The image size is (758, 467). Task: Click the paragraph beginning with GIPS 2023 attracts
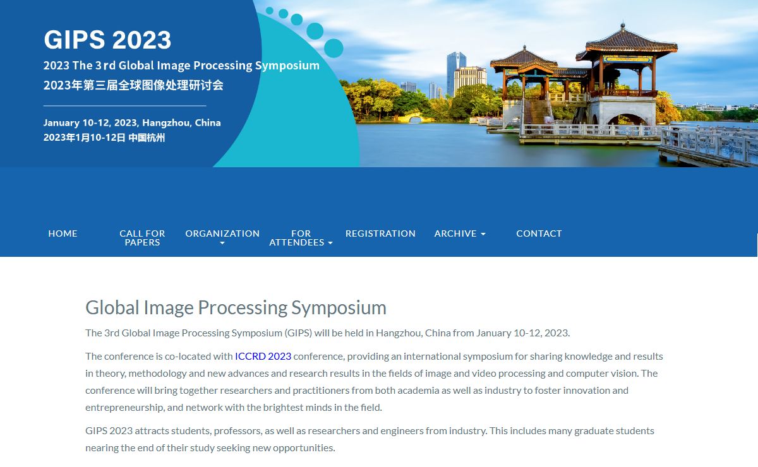[x=370, y=439]
